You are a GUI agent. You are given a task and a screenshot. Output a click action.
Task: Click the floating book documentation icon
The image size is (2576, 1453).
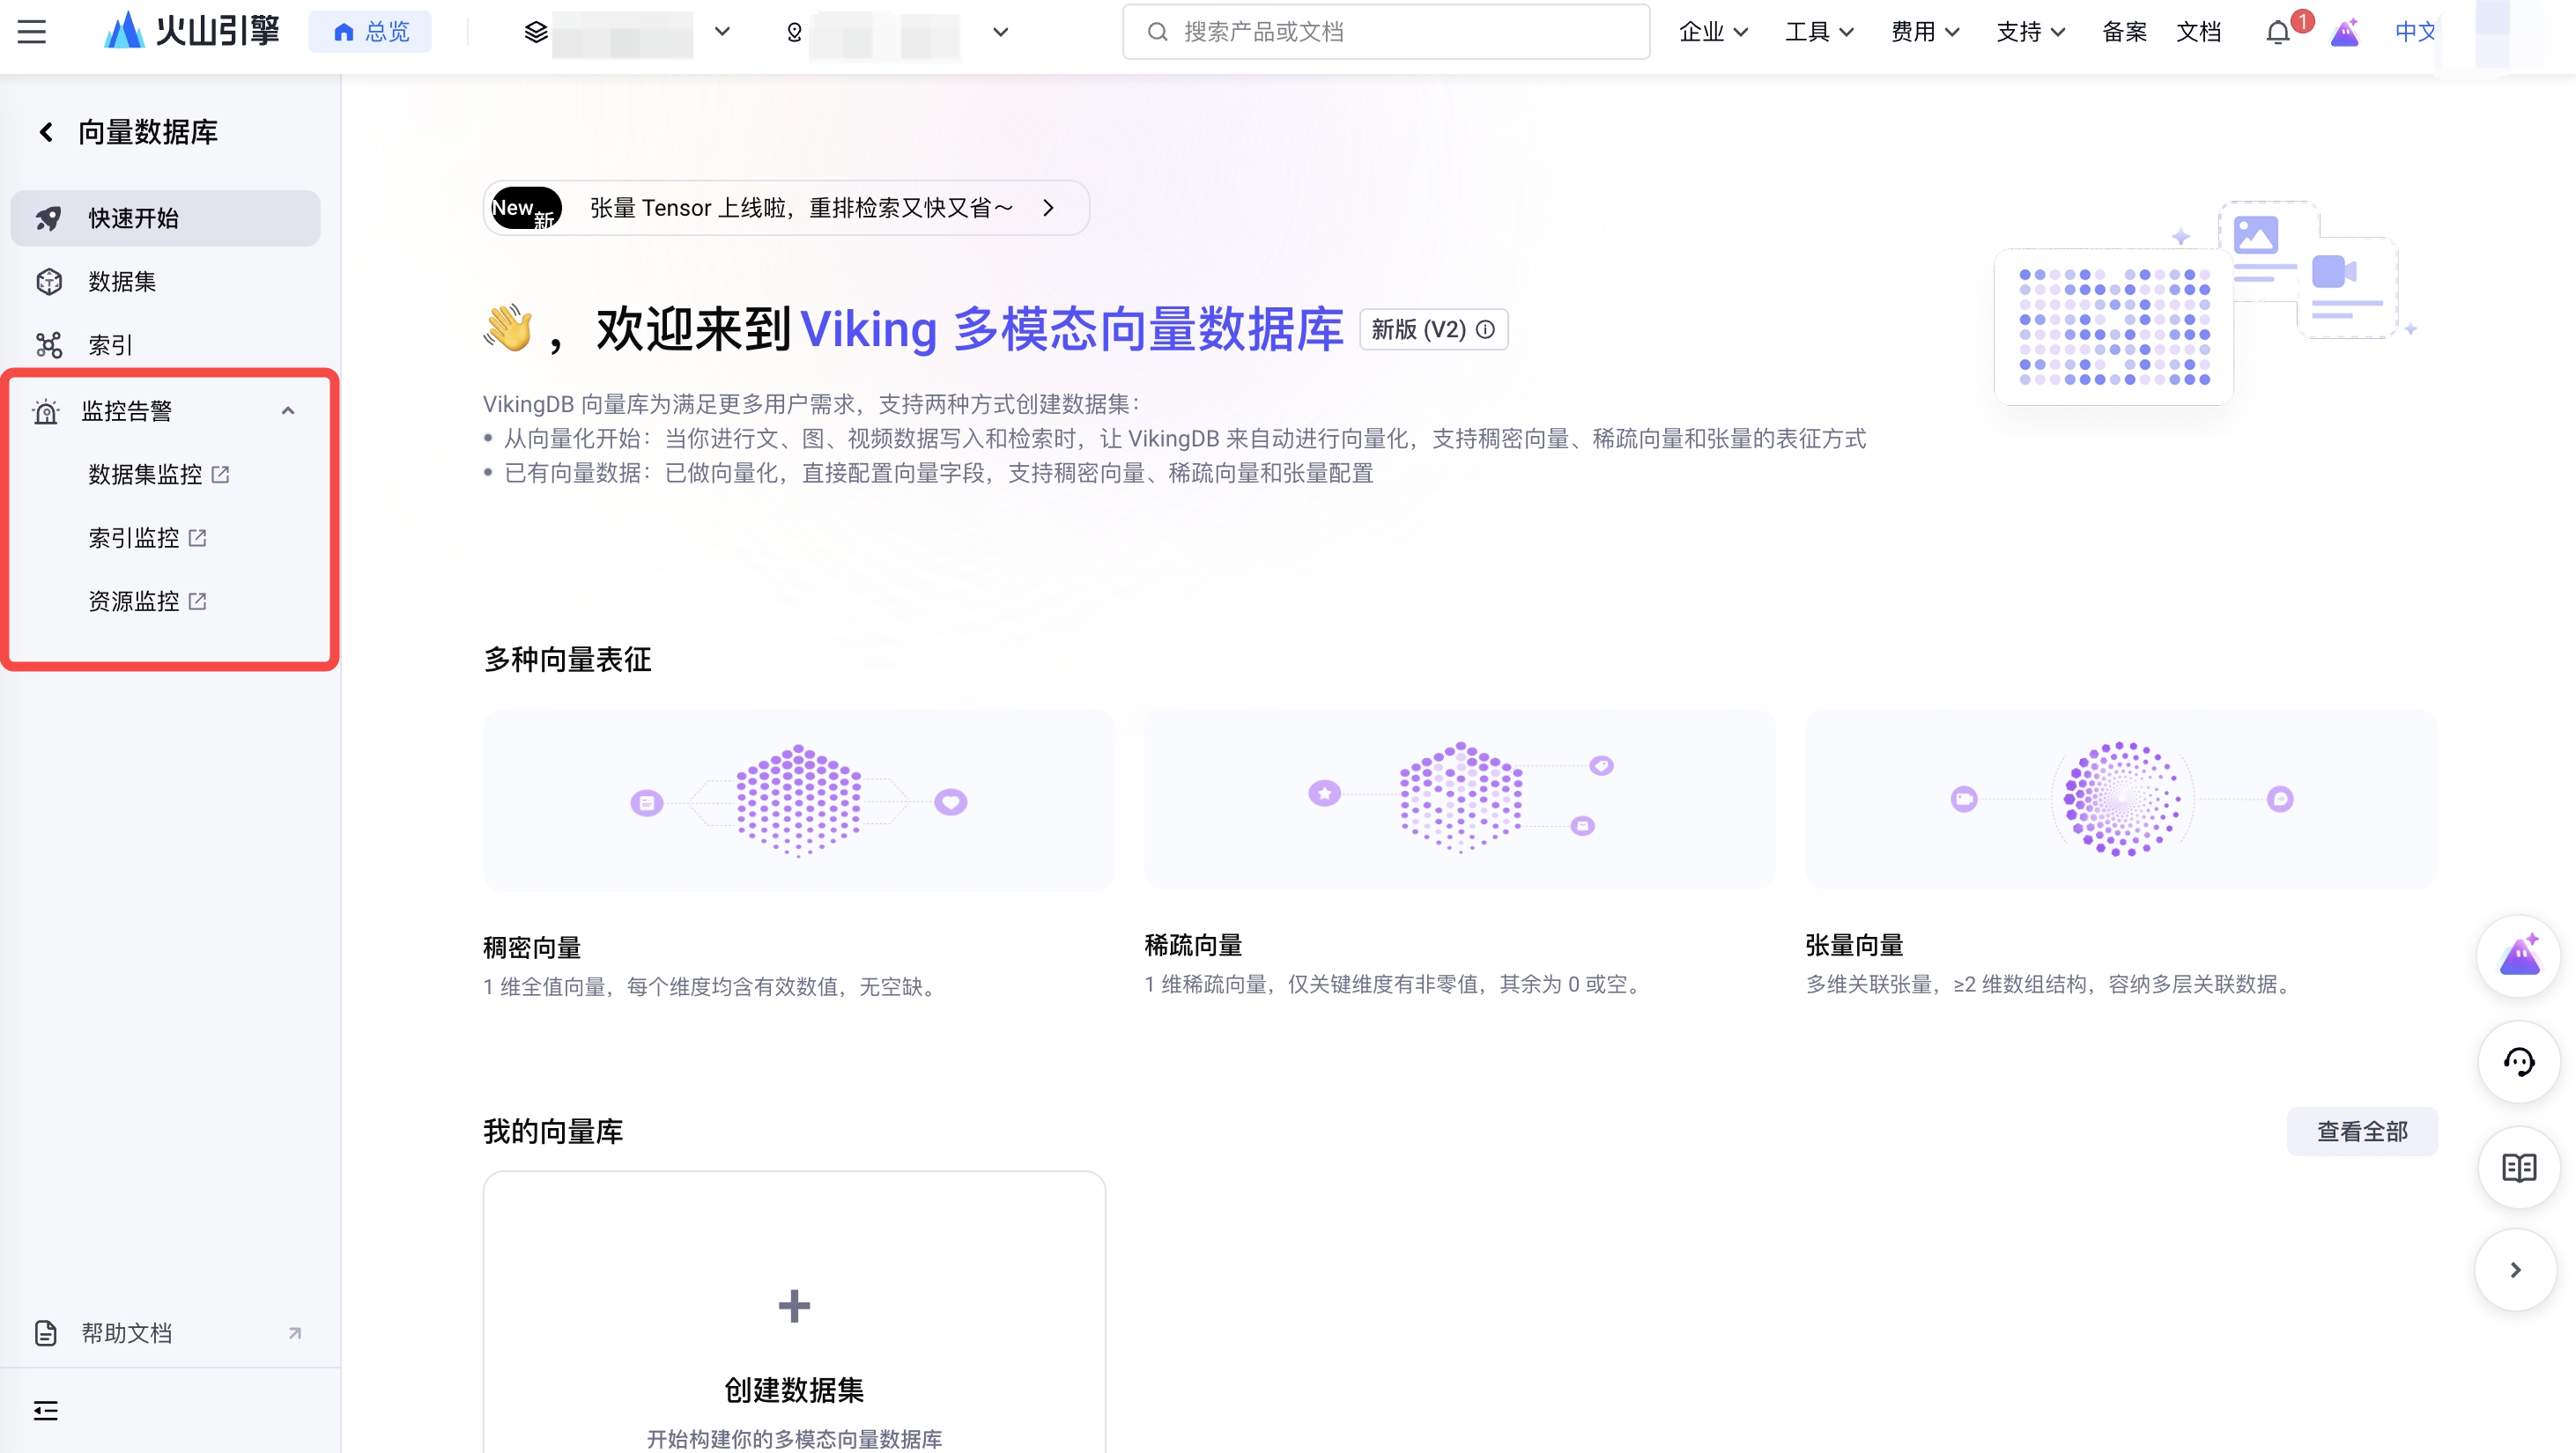click(x=2518, y=1167)
